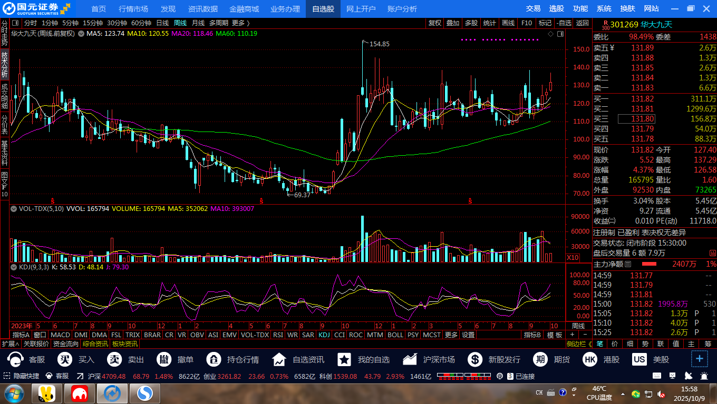The width and height of the screenshot is (717, 404).
Task: Open 撤单 cancel order icon
Action: pos(164,360)
